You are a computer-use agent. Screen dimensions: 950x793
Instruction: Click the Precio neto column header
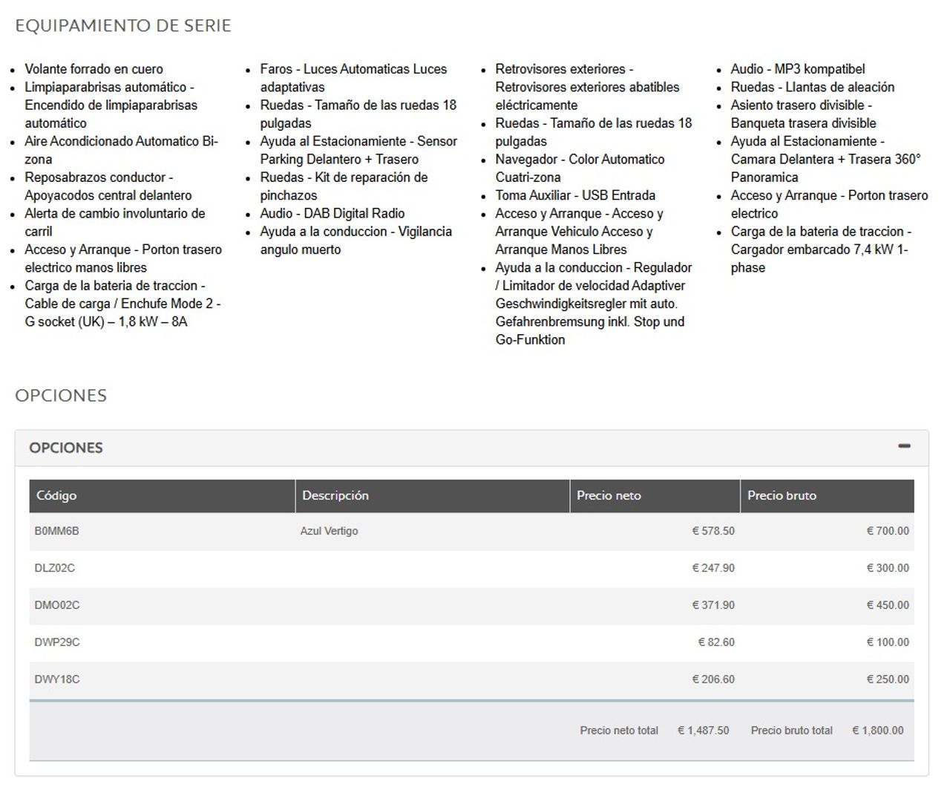(609, 495)
